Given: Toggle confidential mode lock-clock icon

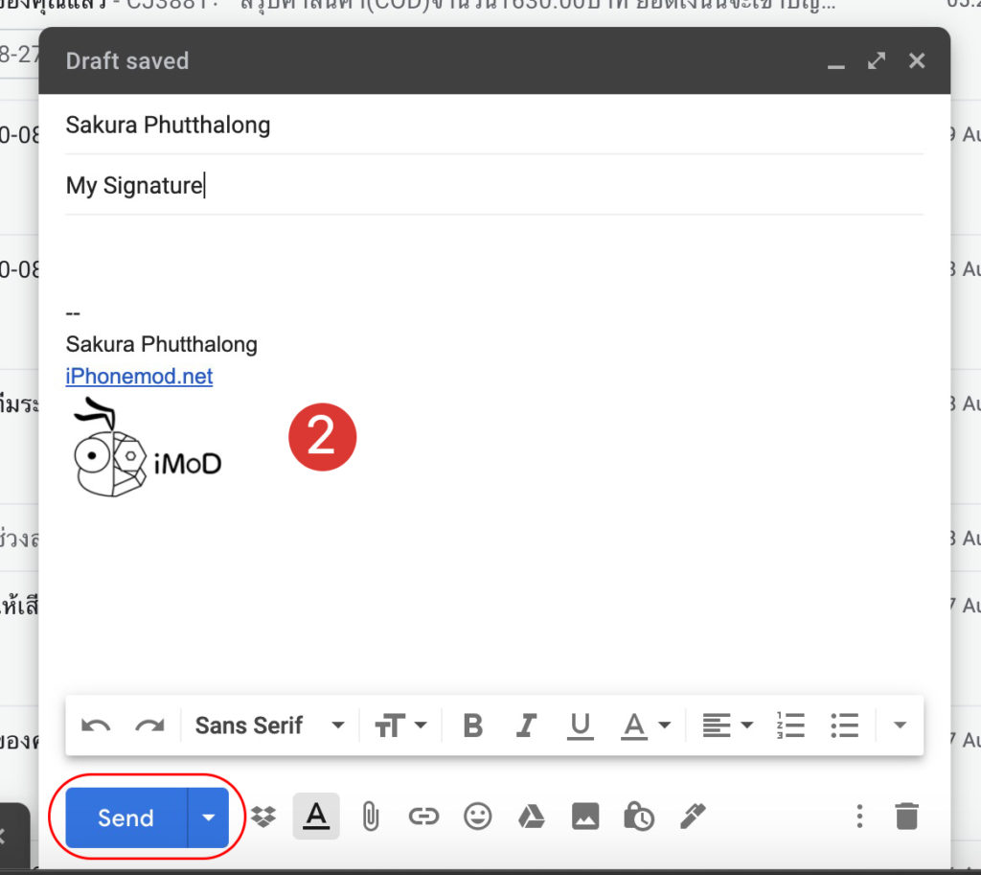Looking at the screenshot, I should (638, 817).
